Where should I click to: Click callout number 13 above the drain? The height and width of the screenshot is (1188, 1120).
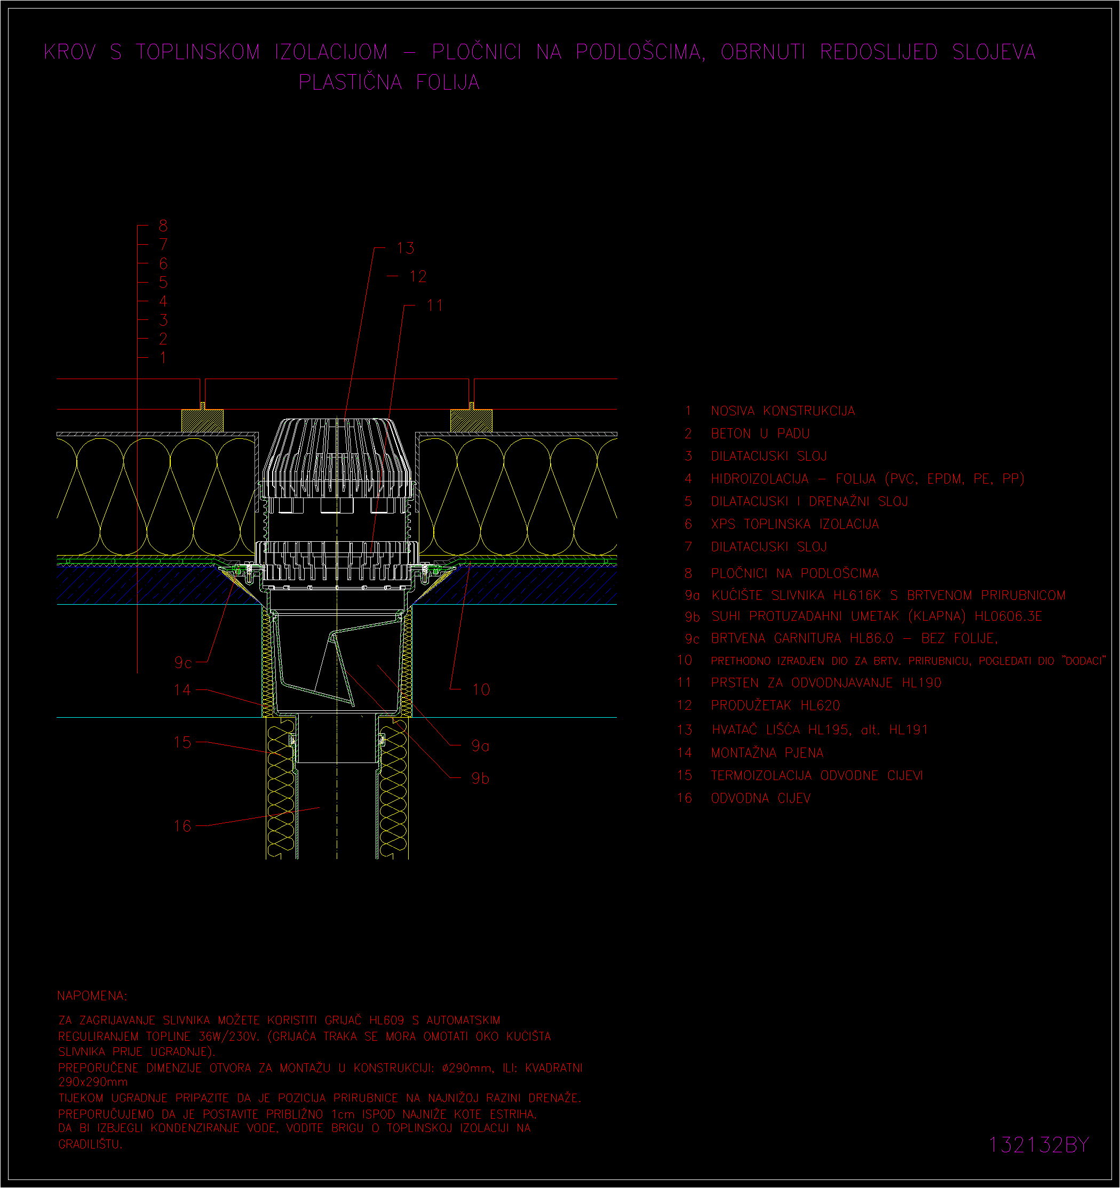pos(406,248)
